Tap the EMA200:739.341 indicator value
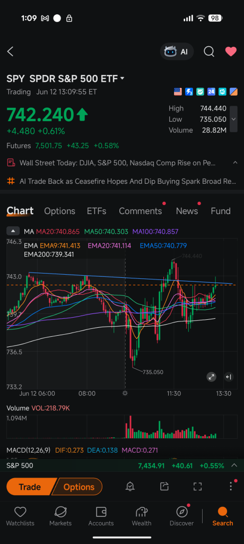 [x=49, y=254]
